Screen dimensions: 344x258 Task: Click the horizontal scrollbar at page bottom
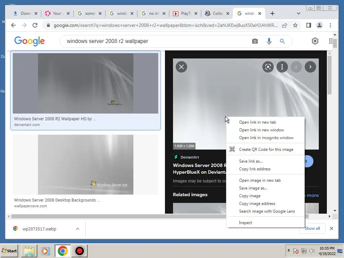click(160, 216)
